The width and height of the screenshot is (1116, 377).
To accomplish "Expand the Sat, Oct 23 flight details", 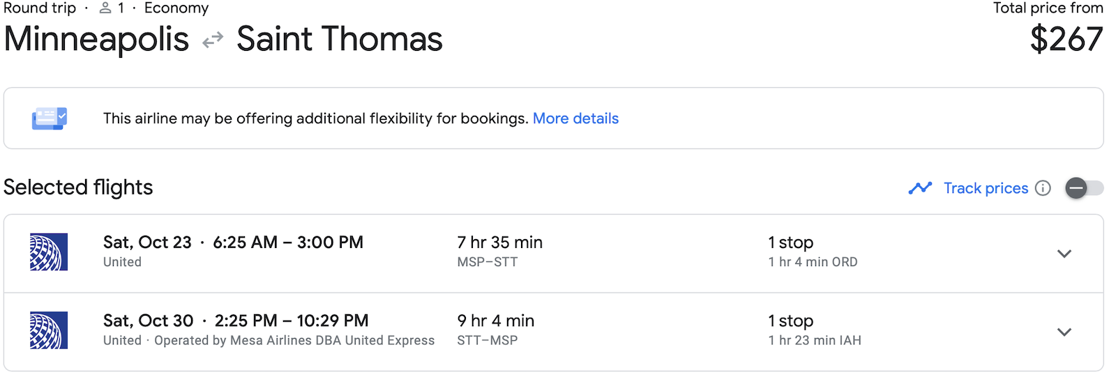I will tap(1064, 254).
